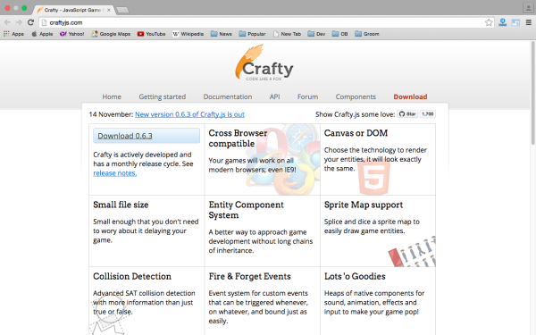Open the Apple bookmark
The image size is (536, 335).
pos(42,34)
